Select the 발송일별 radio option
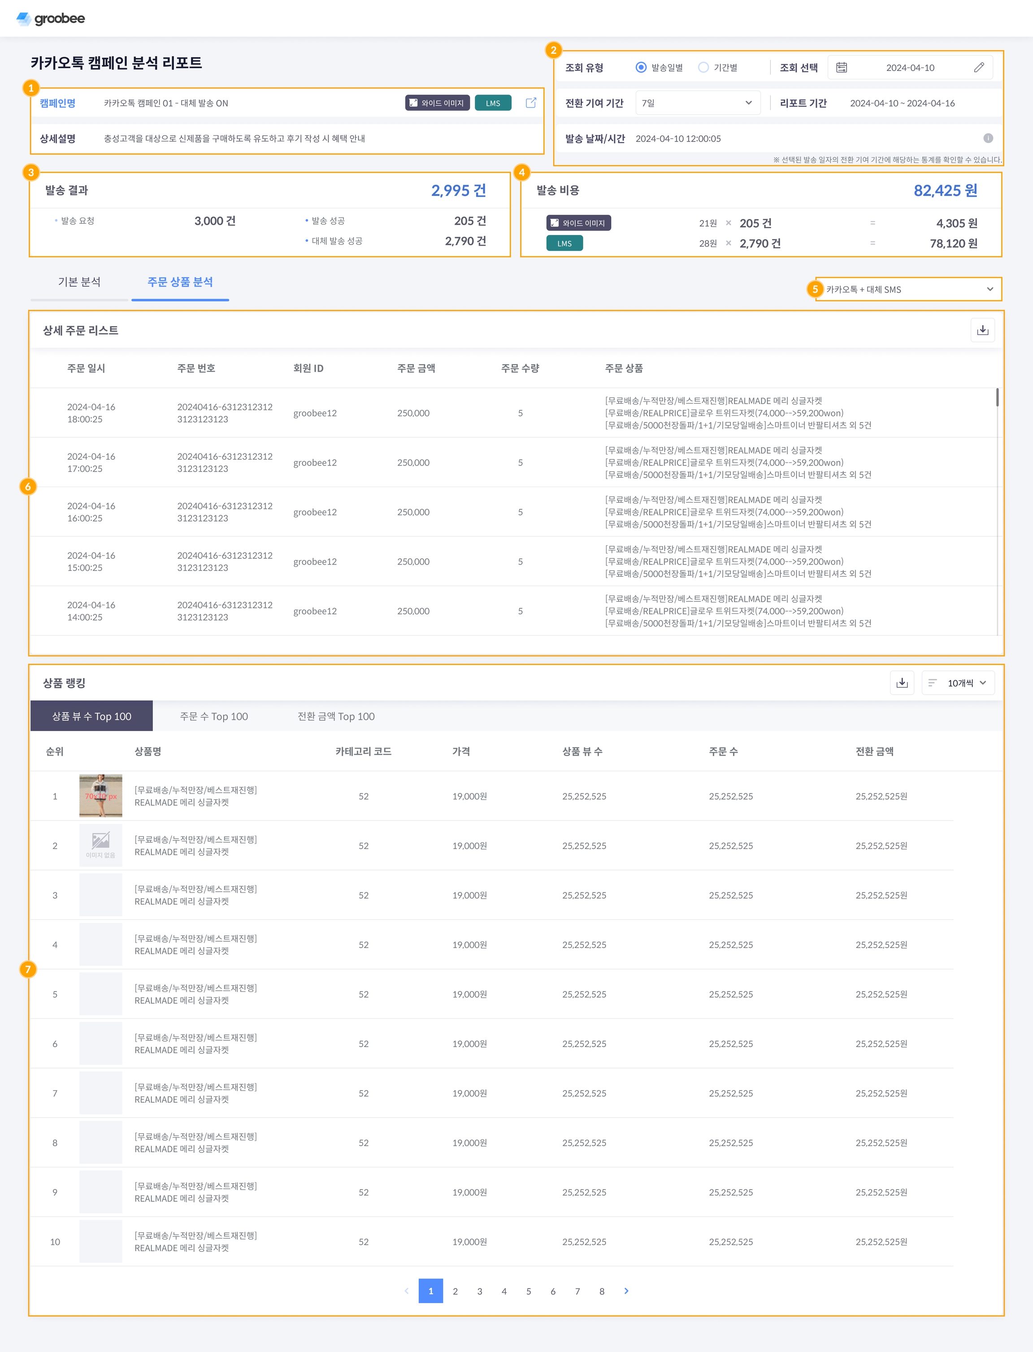The image size is (1033, 1352). [x=641, y=68]
